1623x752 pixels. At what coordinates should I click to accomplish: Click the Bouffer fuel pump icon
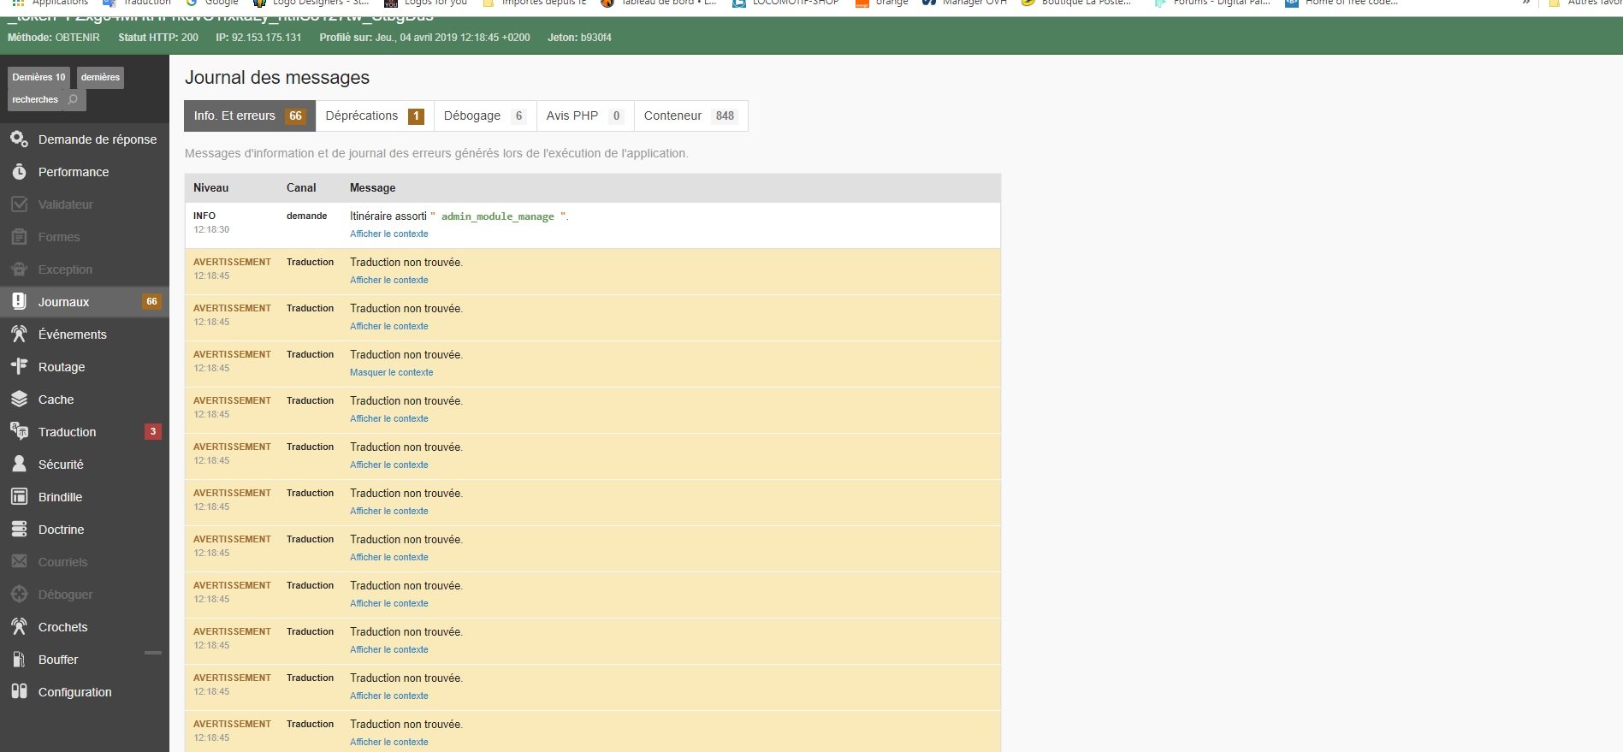point(19,659)
